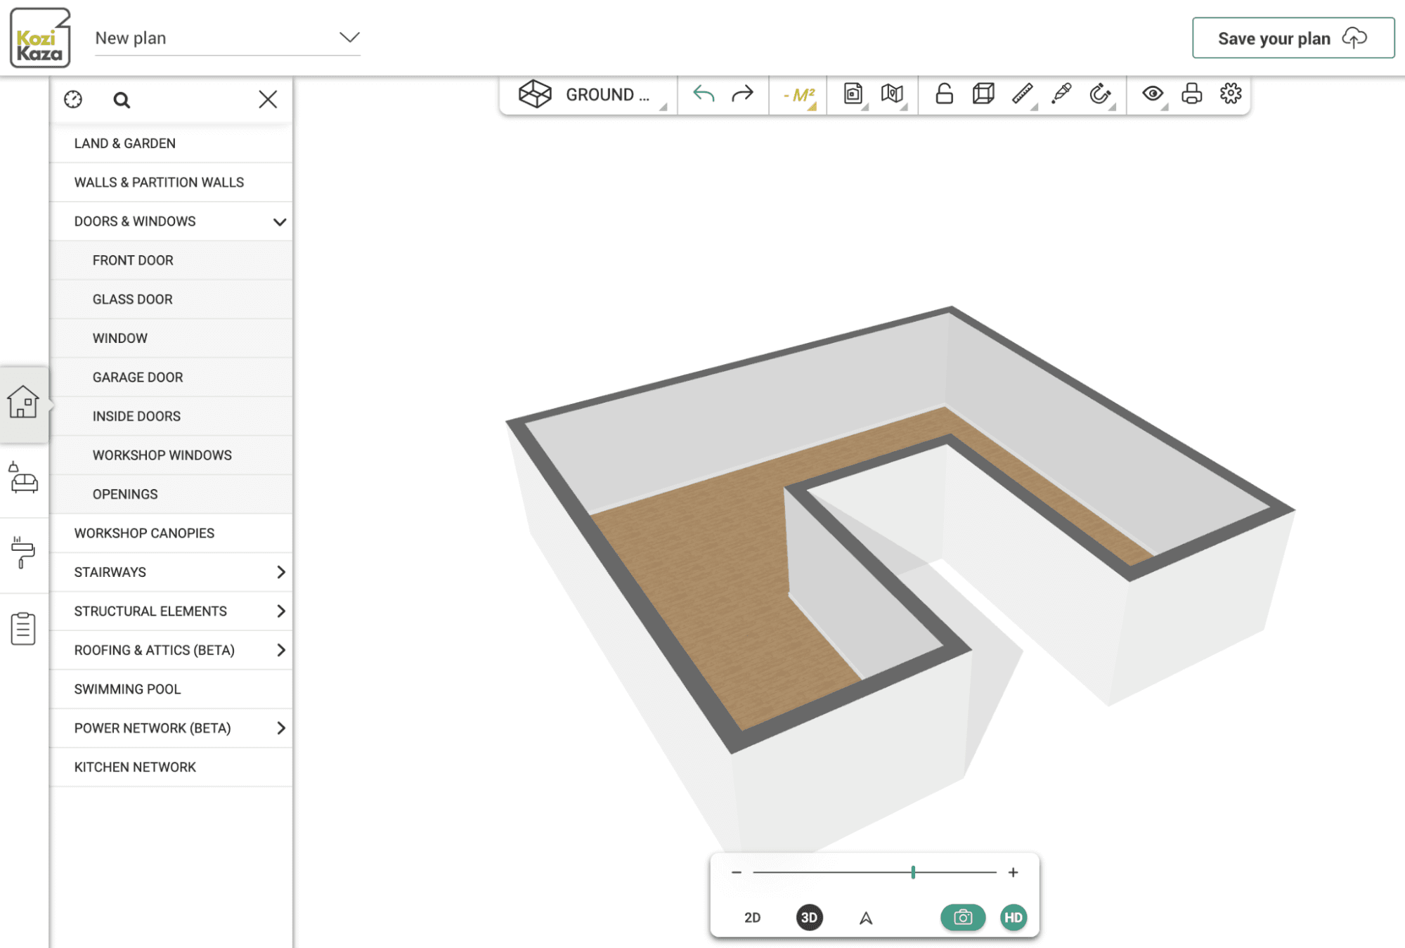
Task: Toggle the eye visibility options
Action: pos(1153,93)
